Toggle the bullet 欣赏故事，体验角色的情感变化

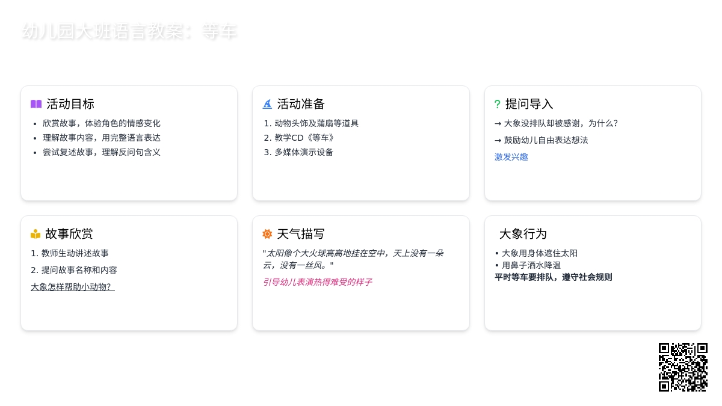pyautogui.click(x=101, y=123)
